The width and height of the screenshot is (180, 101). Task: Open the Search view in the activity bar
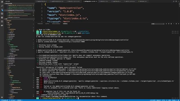2,6
